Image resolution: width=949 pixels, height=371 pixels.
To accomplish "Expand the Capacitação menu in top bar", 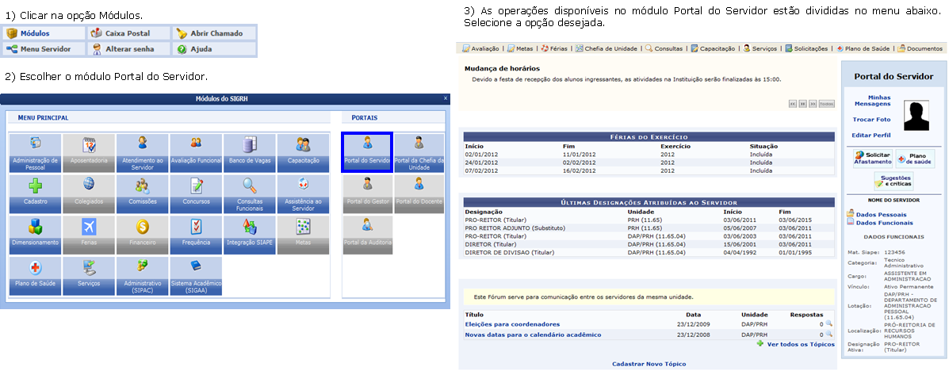I will (x=714, y=48).
